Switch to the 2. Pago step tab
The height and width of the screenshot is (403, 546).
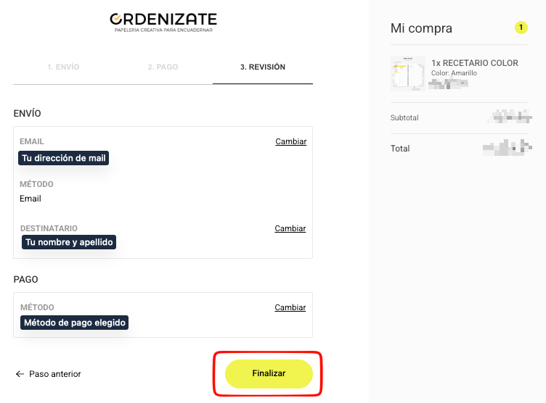[163, 67]
